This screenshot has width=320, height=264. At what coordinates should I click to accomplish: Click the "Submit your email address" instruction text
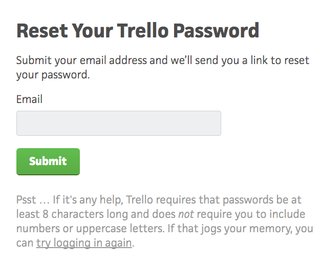pos(82,60)
